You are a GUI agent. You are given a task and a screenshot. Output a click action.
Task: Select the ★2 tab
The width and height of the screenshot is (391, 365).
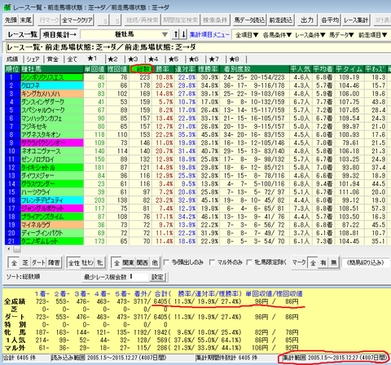(113, 59)
